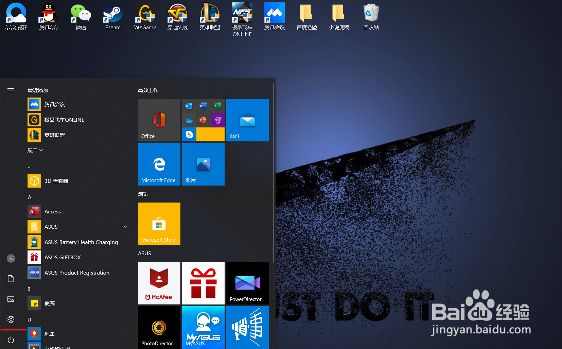Click the ASUS tile group title
562x349 pixels.
144,253
